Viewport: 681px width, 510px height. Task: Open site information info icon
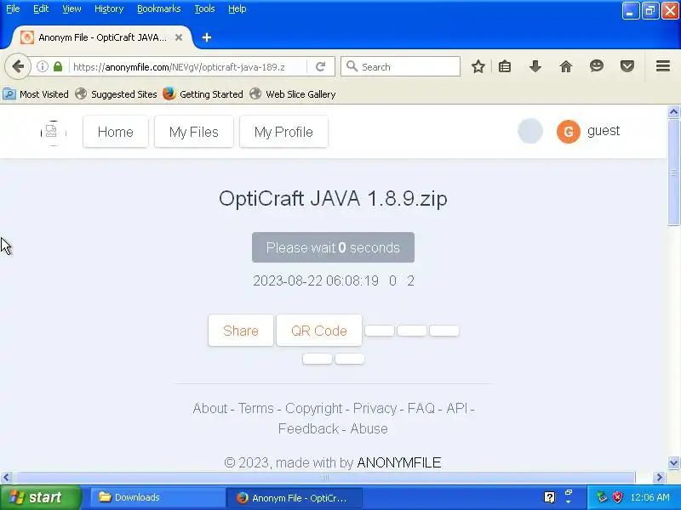(x=42, y=67)
